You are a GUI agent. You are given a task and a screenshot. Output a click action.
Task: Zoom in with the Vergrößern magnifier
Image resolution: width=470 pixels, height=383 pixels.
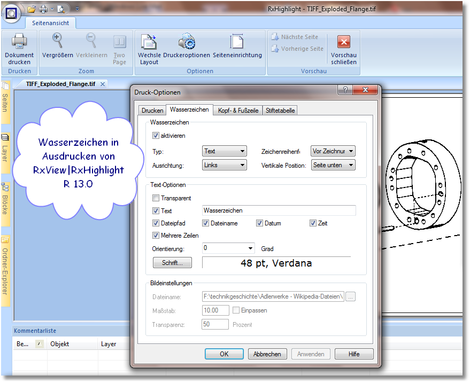pos(57,42)
